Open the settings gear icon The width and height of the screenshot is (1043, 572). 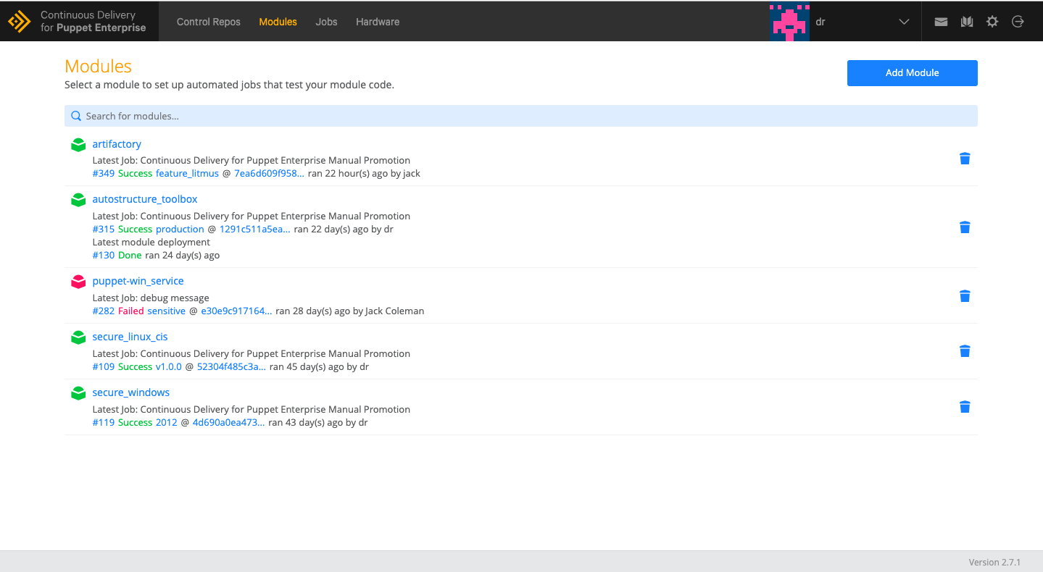pyautogui.click(x=992, y=22)
